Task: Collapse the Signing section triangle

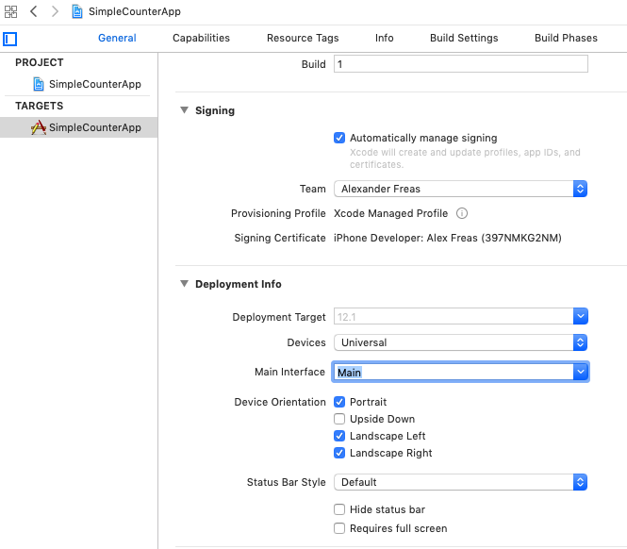Action: coord(185,110)
